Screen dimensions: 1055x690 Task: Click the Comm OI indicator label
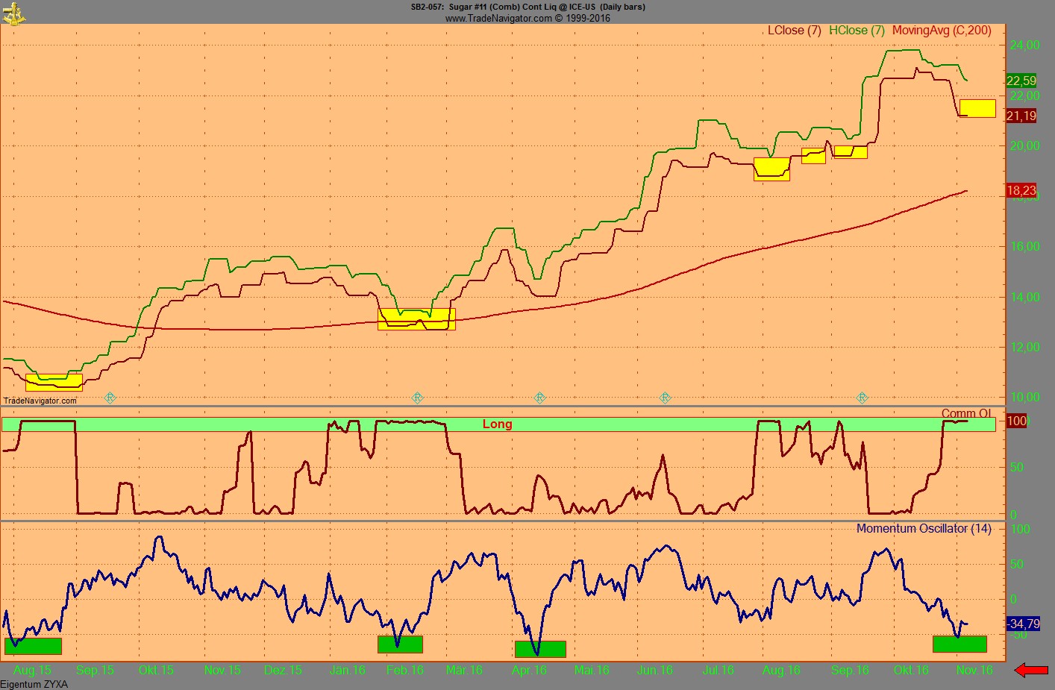[966, 413]
